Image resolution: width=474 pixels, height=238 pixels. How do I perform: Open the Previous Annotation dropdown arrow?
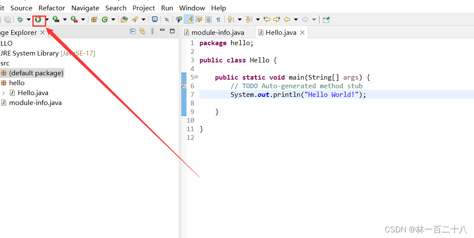pos(258,20)
